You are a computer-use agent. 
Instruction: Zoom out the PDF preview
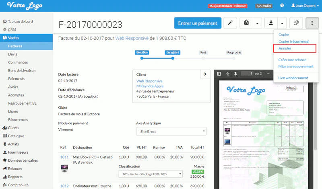point(268,74)
